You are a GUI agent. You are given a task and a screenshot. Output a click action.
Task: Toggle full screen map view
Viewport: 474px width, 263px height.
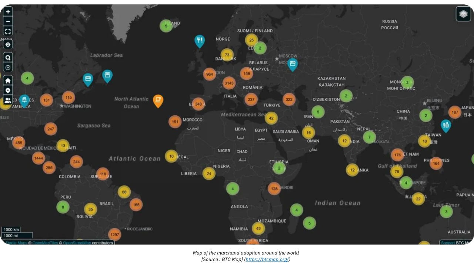click(x=8, y=31)
